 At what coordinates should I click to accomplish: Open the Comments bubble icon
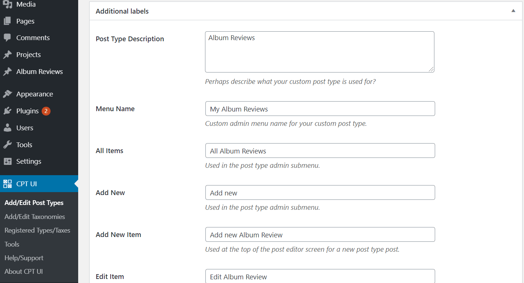pyautogui.click(x=7, y=38)
